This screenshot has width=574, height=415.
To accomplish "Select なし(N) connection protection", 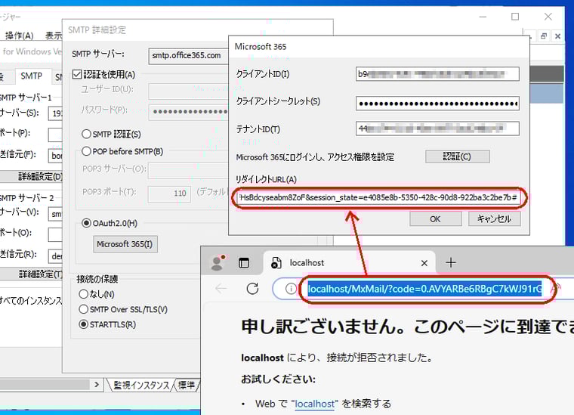I will [84, 294].
